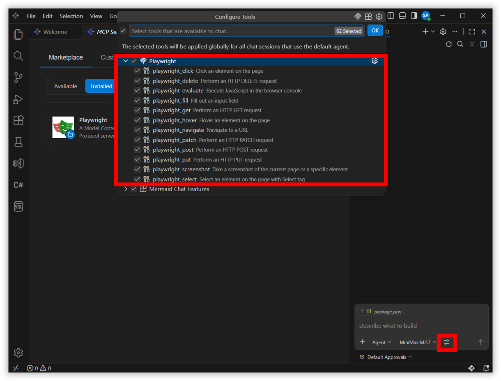Click the Playwright server settings gear
Viewport: 501px width, 381px height.
374,61
